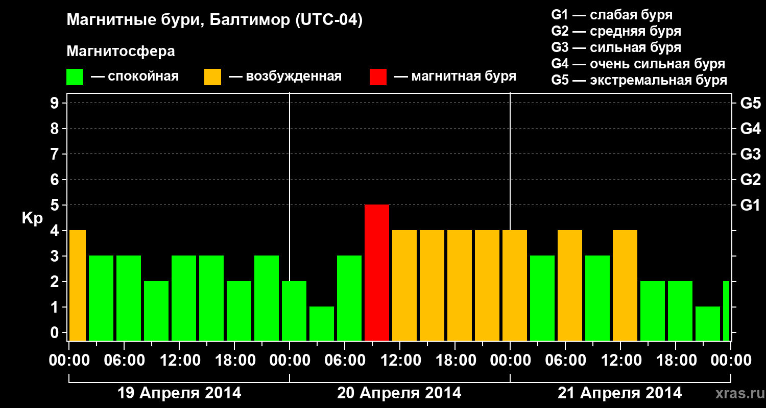Click the 'G4' right-axis label
Screen dimensions: 766x408
pos(750,129)
